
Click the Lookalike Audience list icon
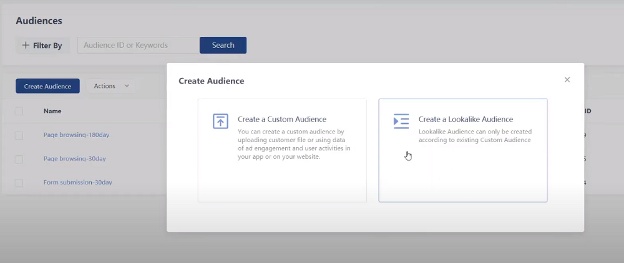coord(401,121)
